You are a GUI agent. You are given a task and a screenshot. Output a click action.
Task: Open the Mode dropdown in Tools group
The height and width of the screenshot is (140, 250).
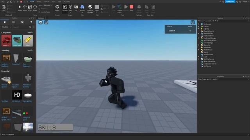(x=48, y=5)
